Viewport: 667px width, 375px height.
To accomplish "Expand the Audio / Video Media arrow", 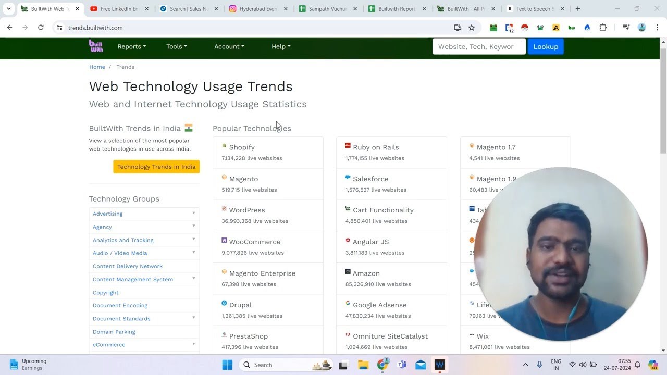I will [194, 253].
